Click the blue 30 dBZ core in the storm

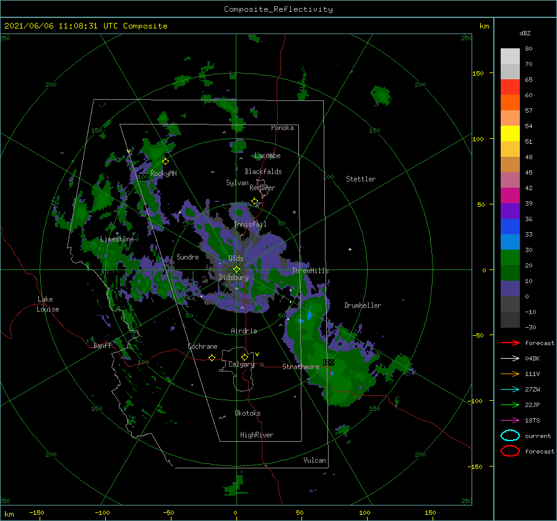(x=309, y=315)
